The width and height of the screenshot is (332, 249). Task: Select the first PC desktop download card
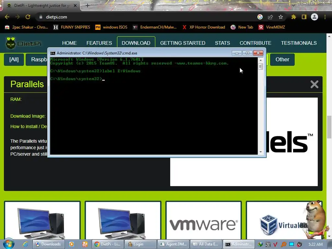pos(42,220)
